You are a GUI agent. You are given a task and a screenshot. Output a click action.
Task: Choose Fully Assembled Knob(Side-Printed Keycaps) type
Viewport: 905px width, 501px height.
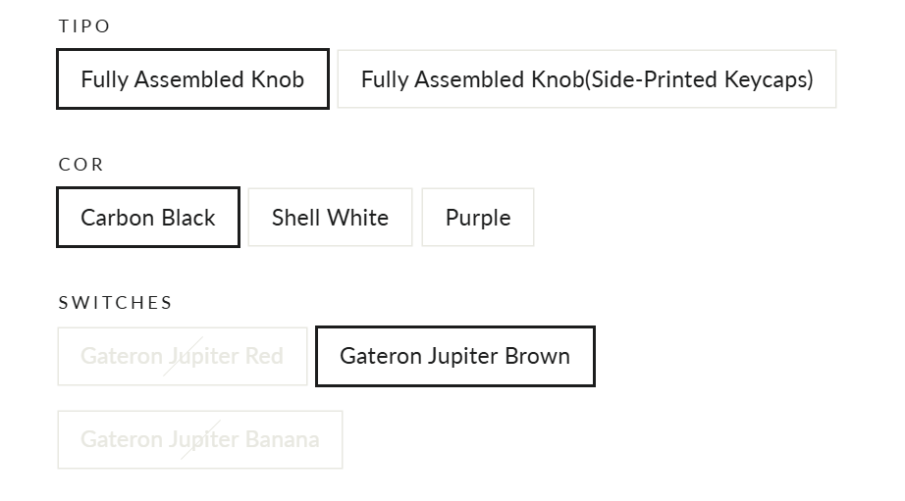586,79
